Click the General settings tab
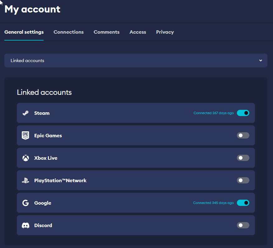Image resolution: width=273 pixels, height=248 pixels. [24, 32]
